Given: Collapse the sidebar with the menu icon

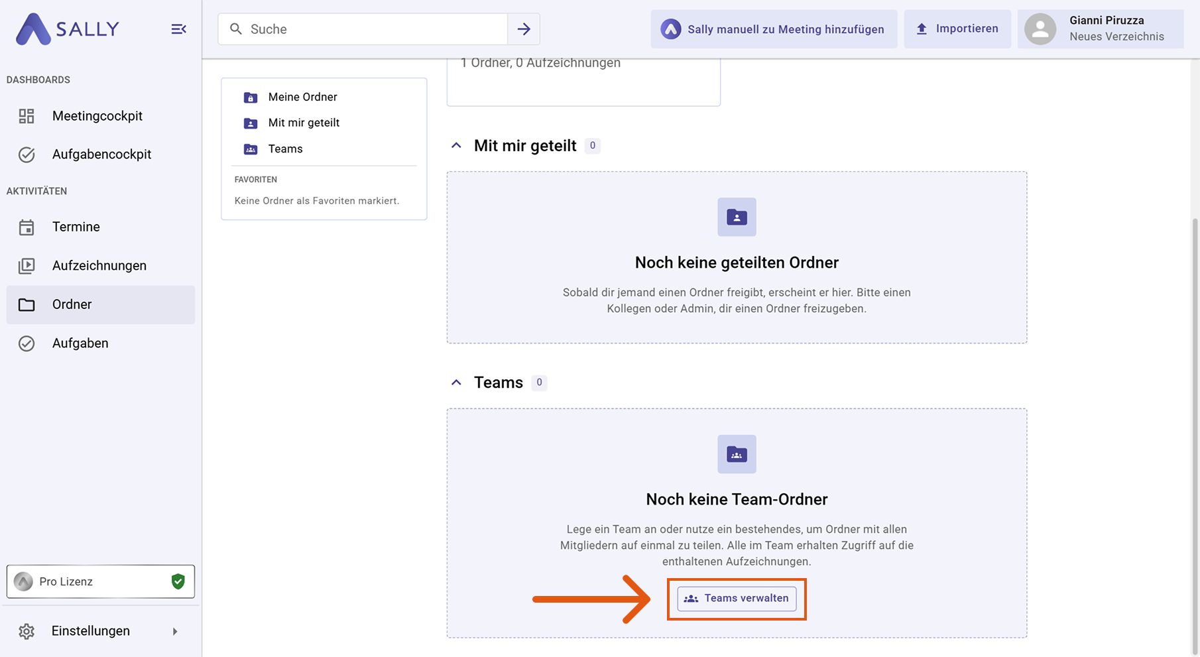Looking at the screenshot, I should (178, 29).
